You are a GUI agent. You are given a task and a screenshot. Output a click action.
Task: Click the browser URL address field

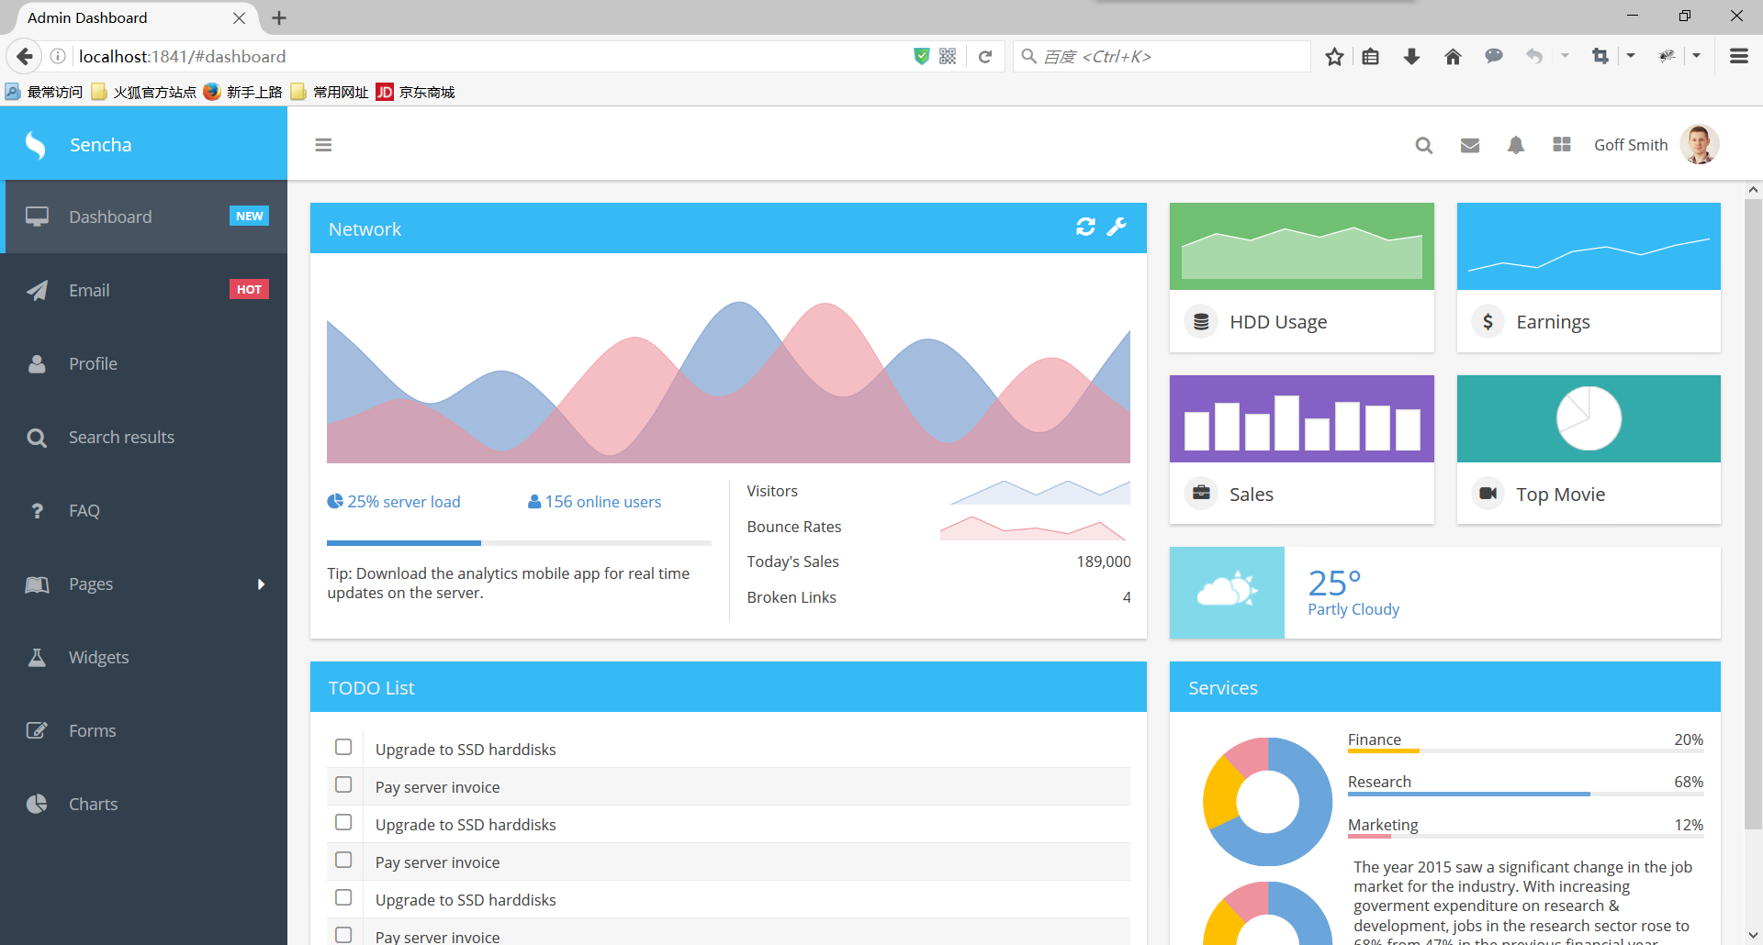click(491, 57)
